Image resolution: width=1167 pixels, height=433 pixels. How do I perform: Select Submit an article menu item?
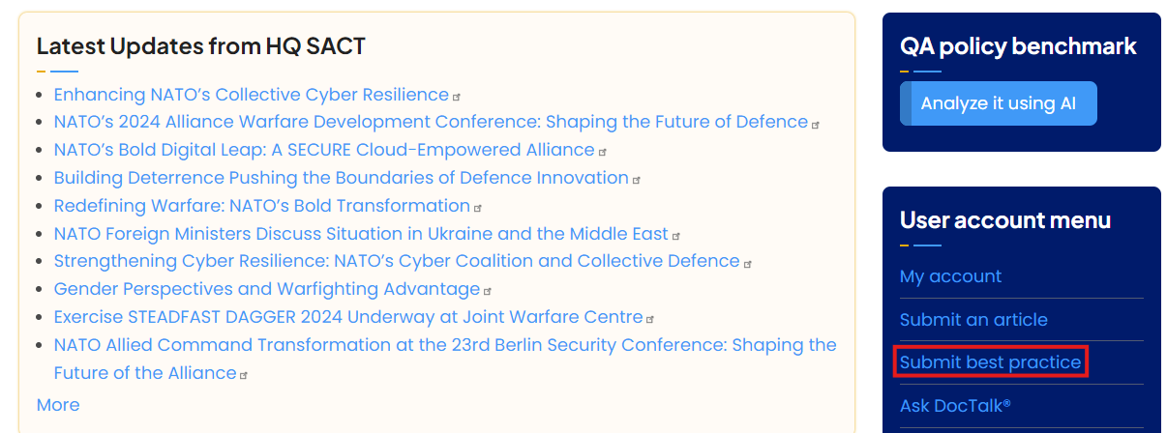coord(973,319)
